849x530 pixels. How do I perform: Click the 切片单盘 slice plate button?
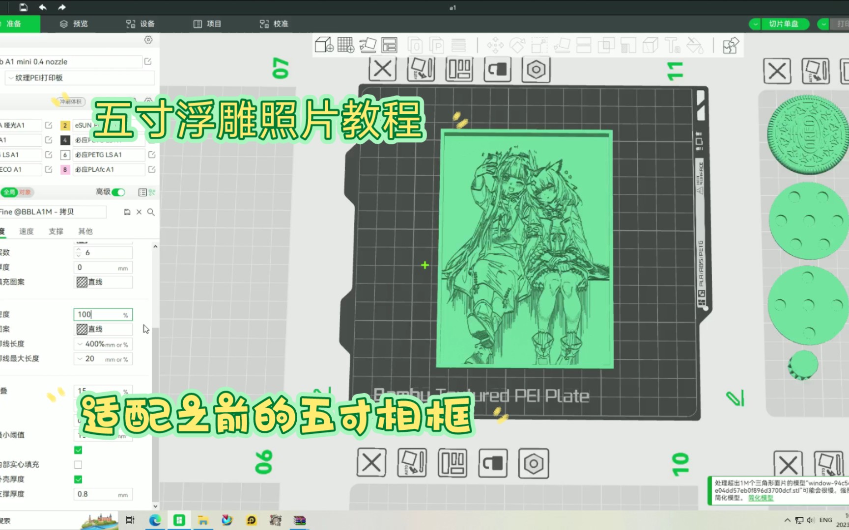(784, 24)
